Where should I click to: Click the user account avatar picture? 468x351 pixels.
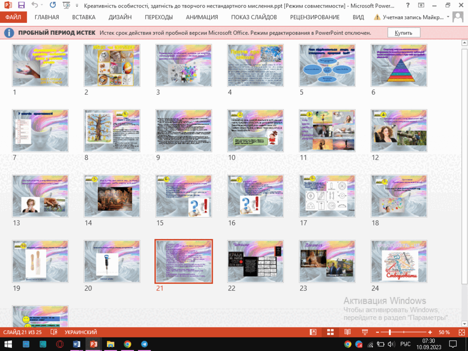[x=458, y=17]
